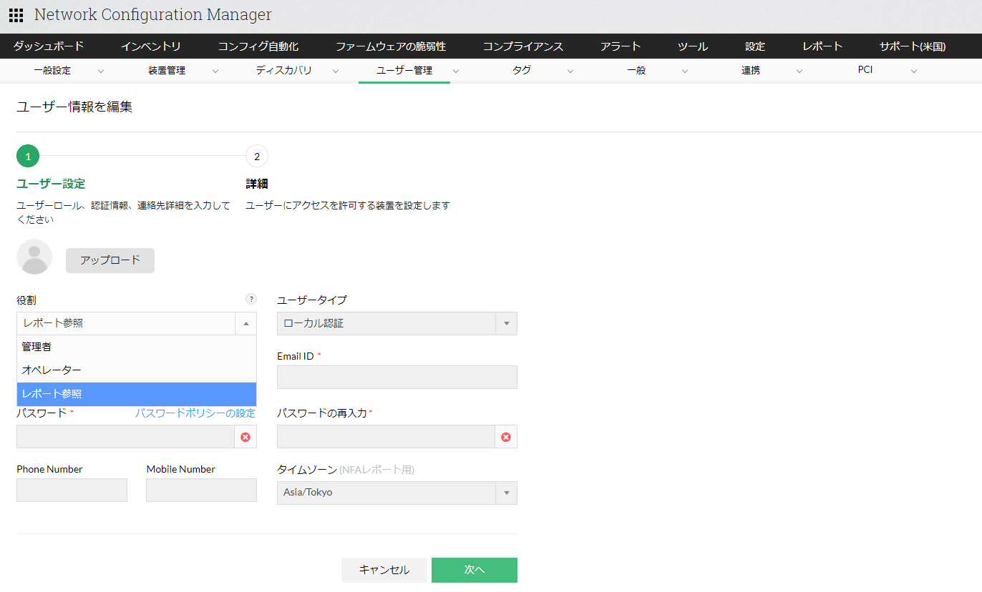Switch to the ディスカバリ tab
The width and height of the screenshot is (982, 592).
coord(283,71)
